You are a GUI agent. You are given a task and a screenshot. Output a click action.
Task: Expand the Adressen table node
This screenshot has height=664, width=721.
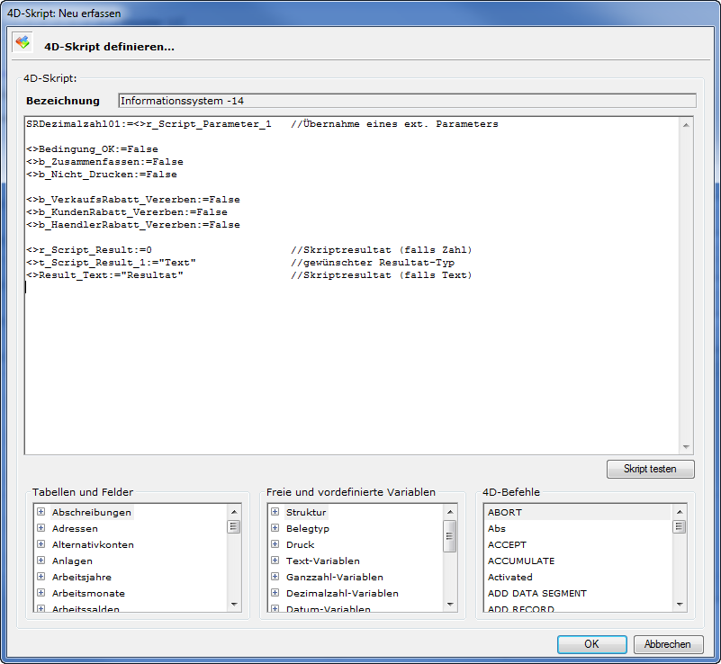[x=41, y=528]
